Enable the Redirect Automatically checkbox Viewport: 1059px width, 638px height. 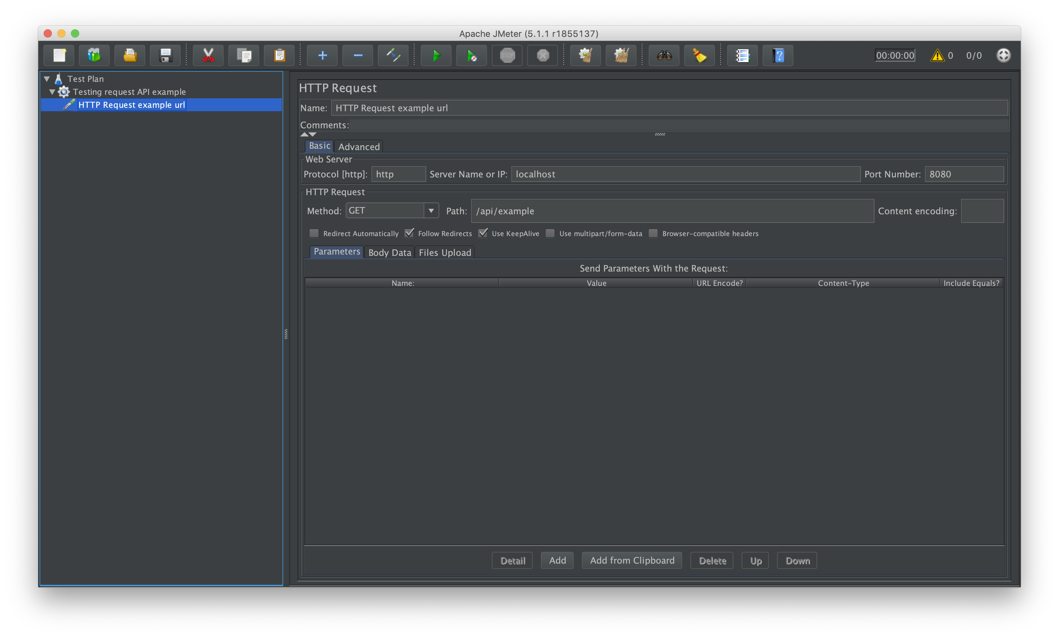(x=314, y=233)
